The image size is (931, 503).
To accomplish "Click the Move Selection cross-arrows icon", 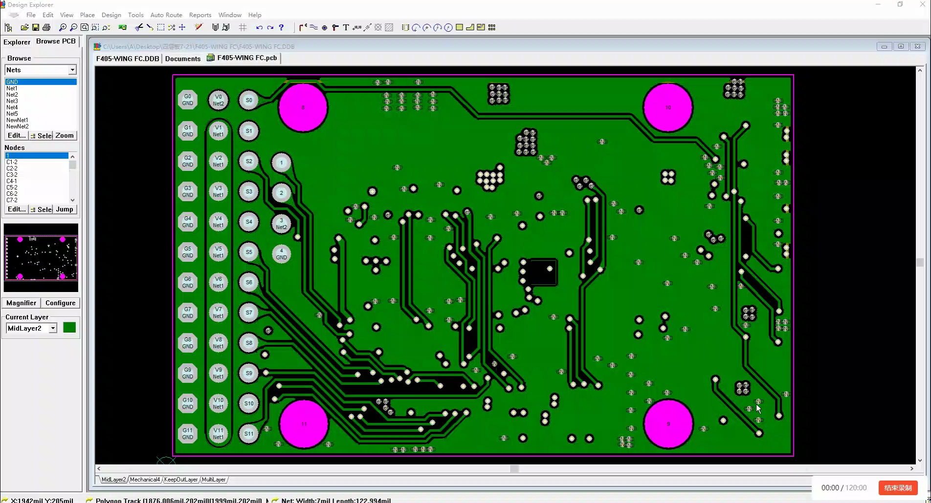I will tap(182, 27).
